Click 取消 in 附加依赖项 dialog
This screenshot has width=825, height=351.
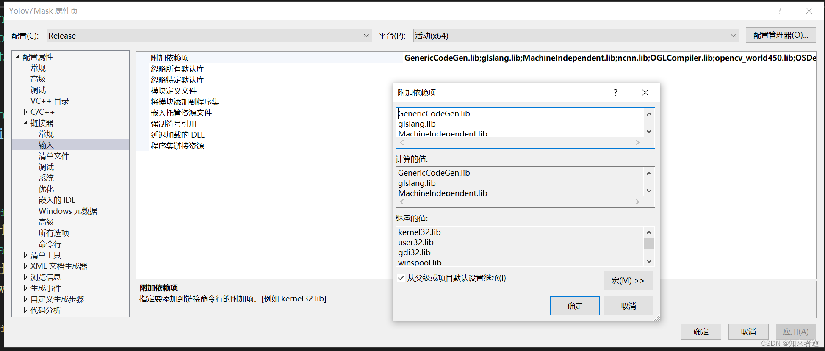tap(628, 306)
